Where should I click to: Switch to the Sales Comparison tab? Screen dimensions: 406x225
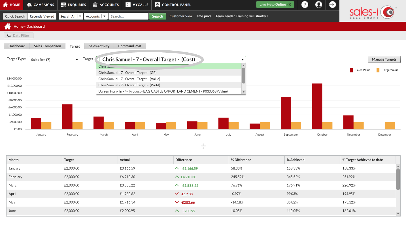pyautogui.click(x=48, y=46)
